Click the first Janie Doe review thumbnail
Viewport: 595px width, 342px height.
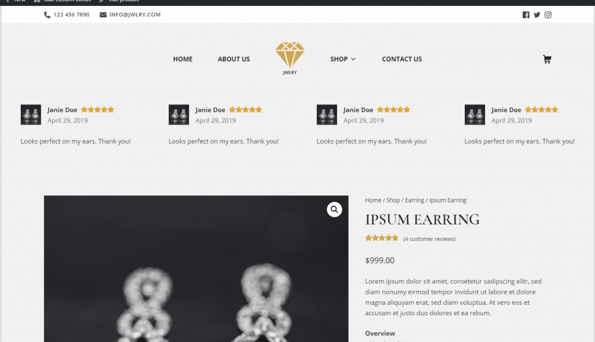31,115
